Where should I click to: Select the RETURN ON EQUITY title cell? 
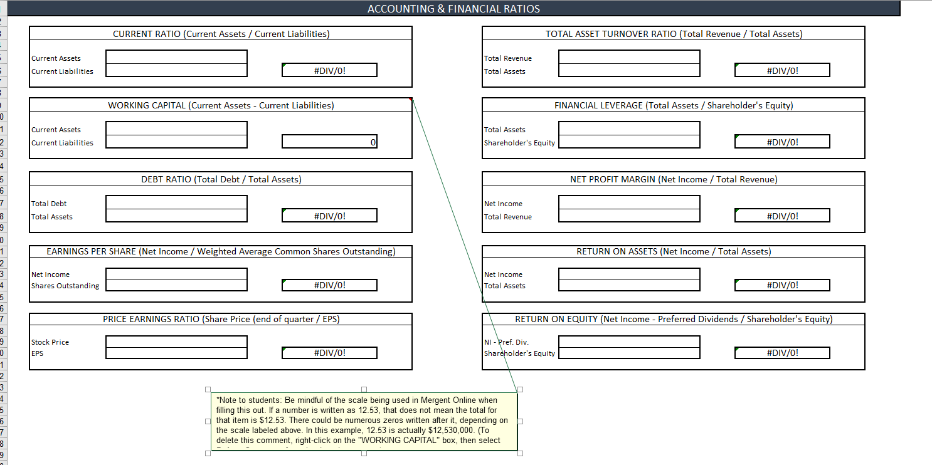pos(674,319)
